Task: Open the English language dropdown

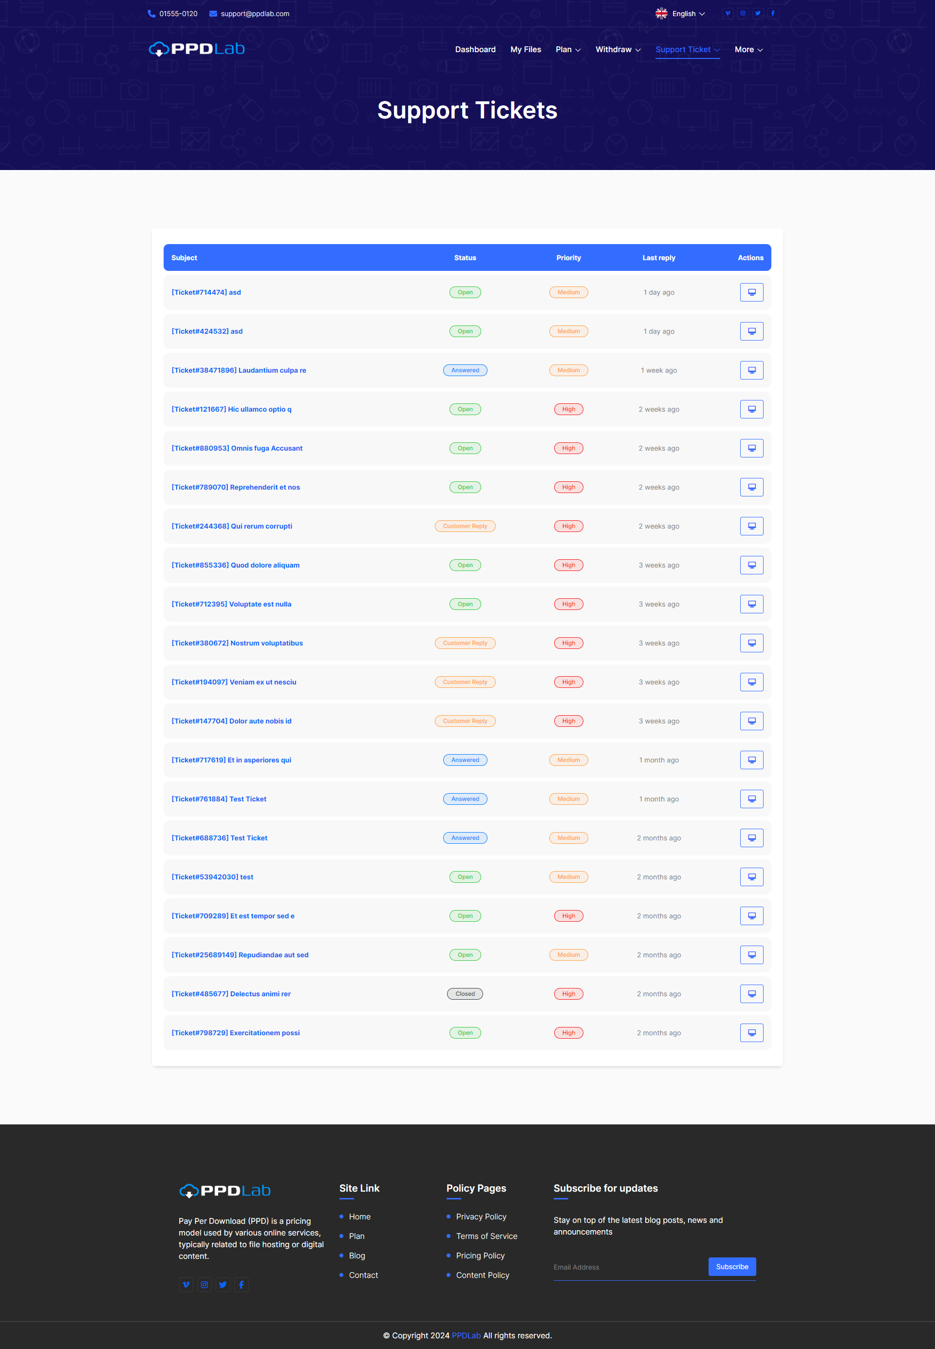Action: (x=680, y=14)
